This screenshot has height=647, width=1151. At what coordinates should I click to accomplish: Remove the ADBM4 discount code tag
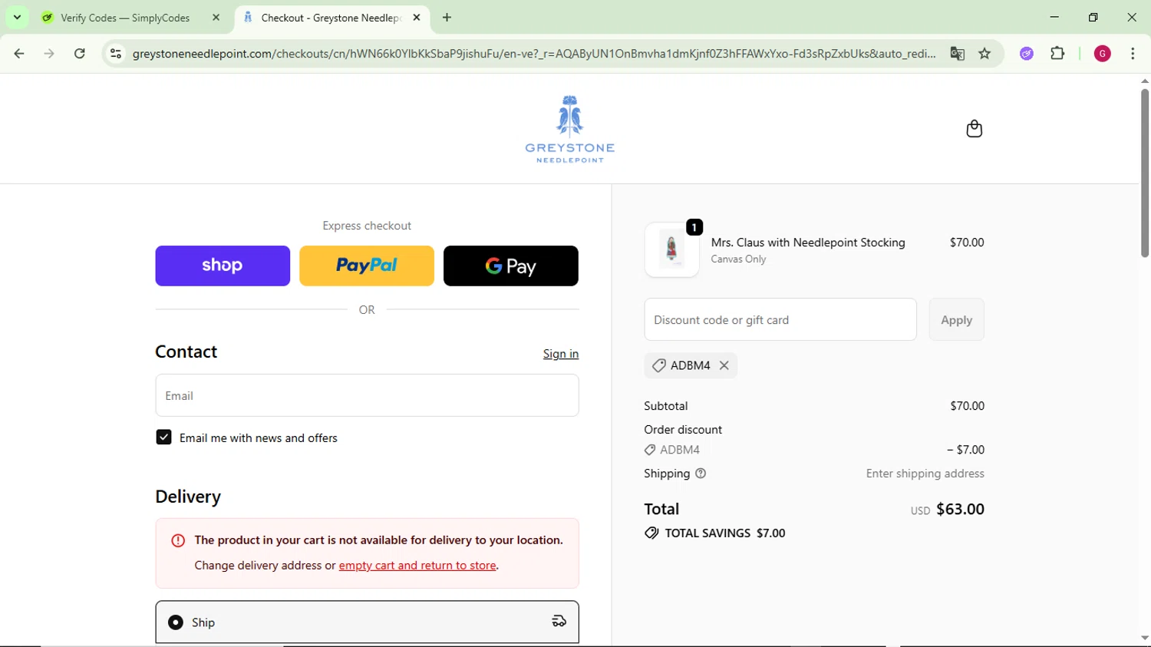(x=724, y=366)
